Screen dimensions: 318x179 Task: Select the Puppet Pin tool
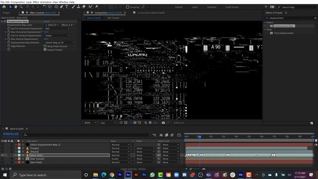(x=97, y=6)
